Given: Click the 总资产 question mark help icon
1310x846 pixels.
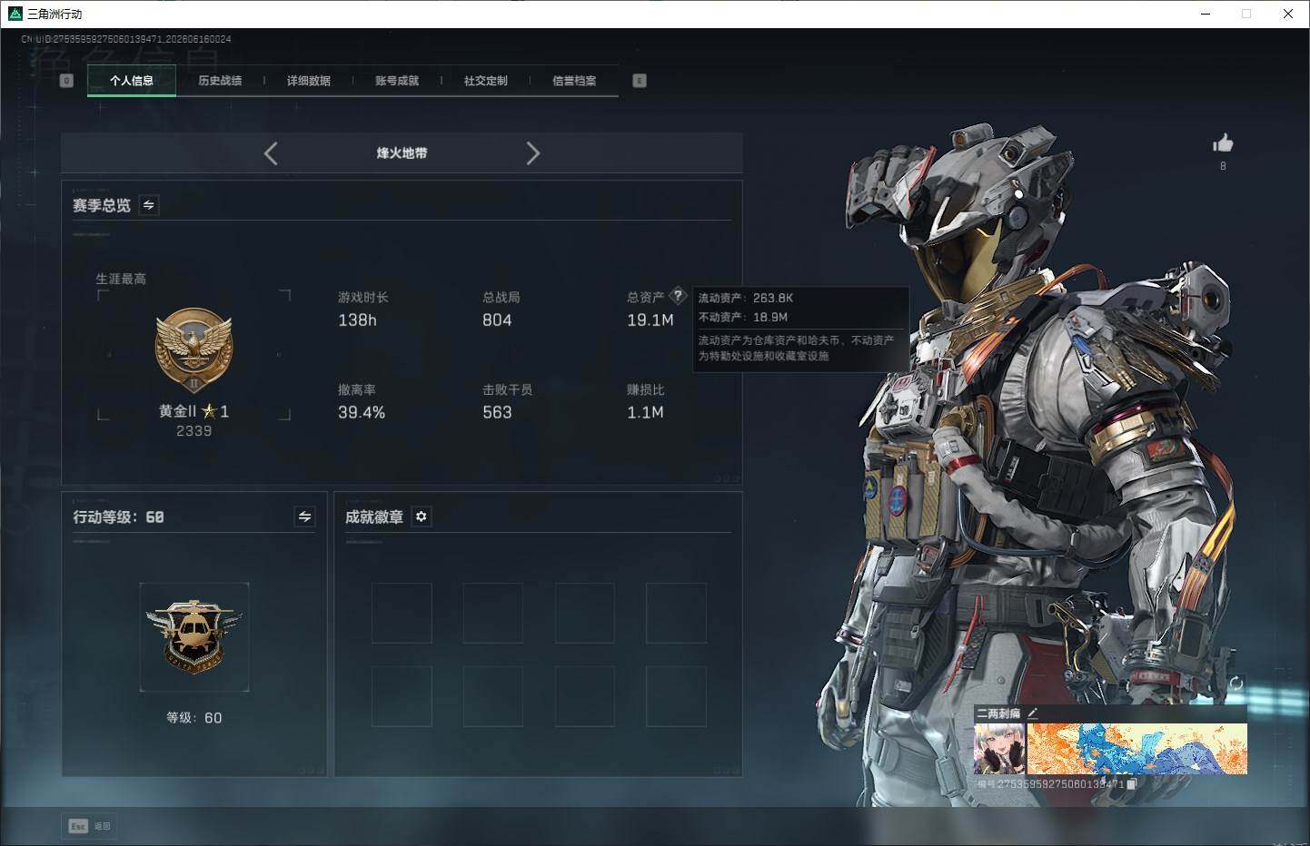Looking at the screenshot, I should [x=678, y=296].
